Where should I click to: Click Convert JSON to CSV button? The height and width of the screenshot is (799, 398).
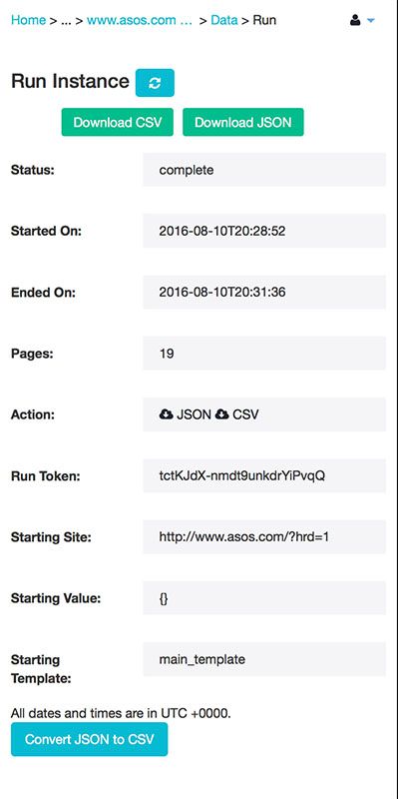coord(89,739)
